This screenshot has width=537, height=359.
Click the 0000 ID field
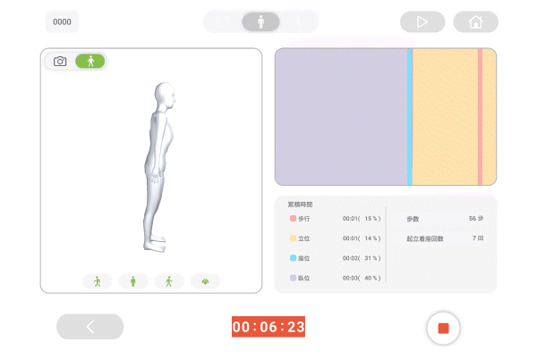pos(62,21)
